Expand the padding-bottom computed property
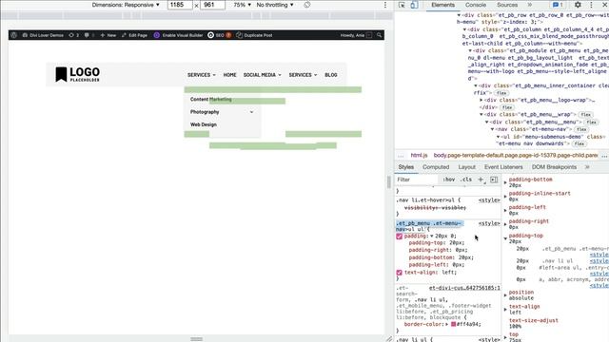 (x=505, y=182)
